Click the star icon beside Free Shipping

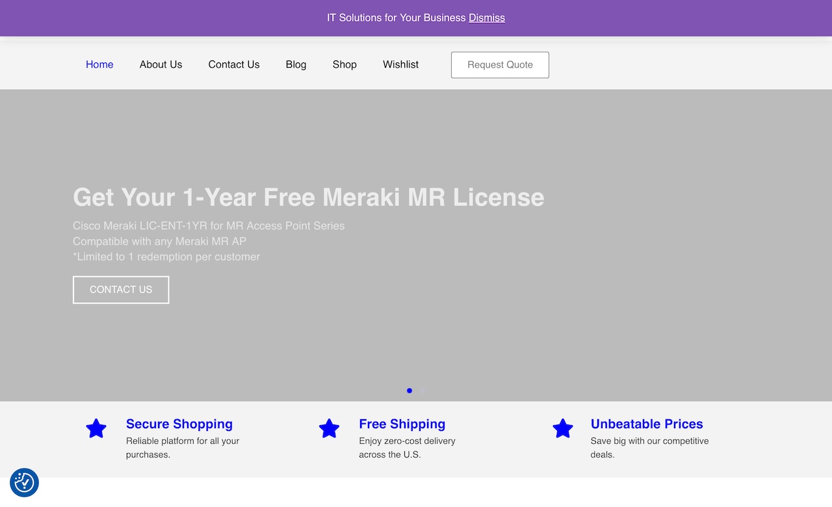pyautogui.click(x=329, y=429)
